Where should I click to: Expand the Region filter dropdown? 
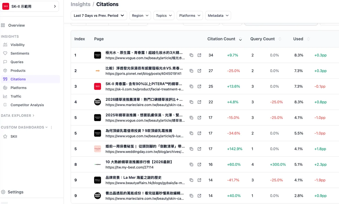[140, 16]
